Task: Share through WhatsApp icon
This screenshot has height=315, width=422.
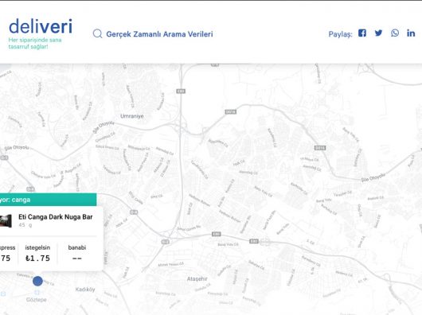Action: [395, 33]
